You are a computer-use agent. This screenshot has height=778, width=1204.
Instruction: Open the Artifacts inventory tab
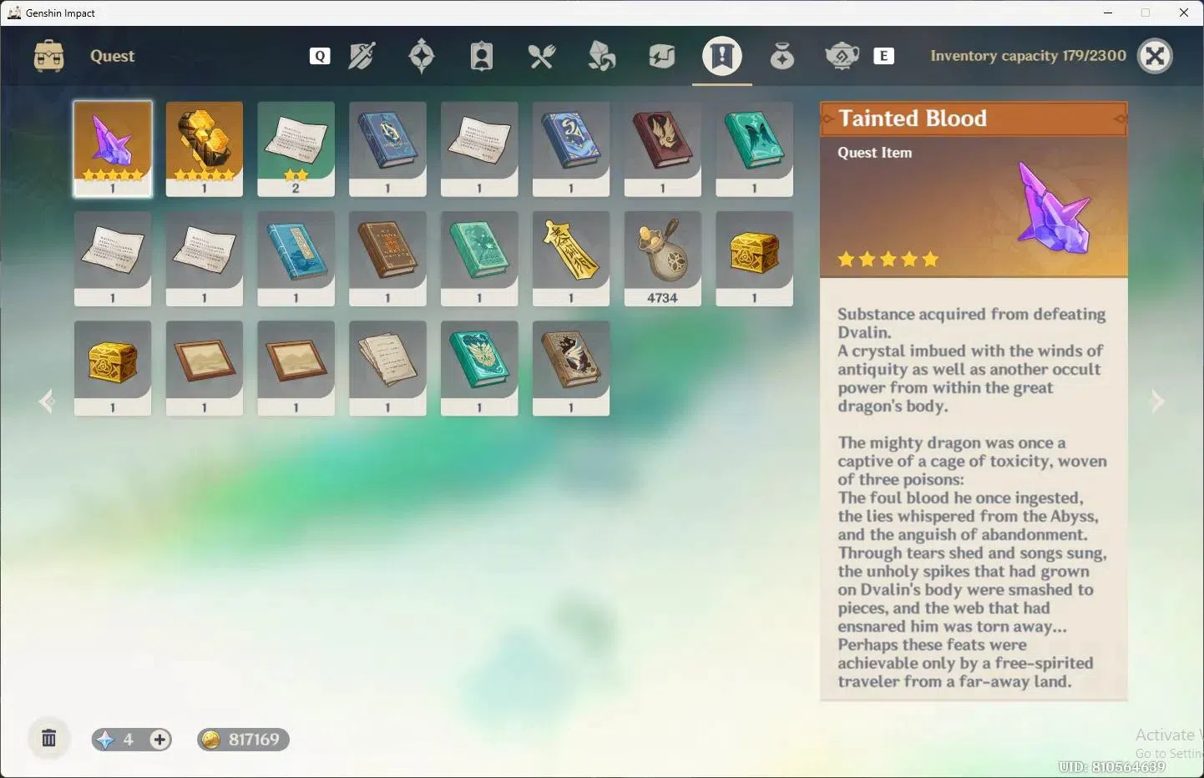click(422, 56)
